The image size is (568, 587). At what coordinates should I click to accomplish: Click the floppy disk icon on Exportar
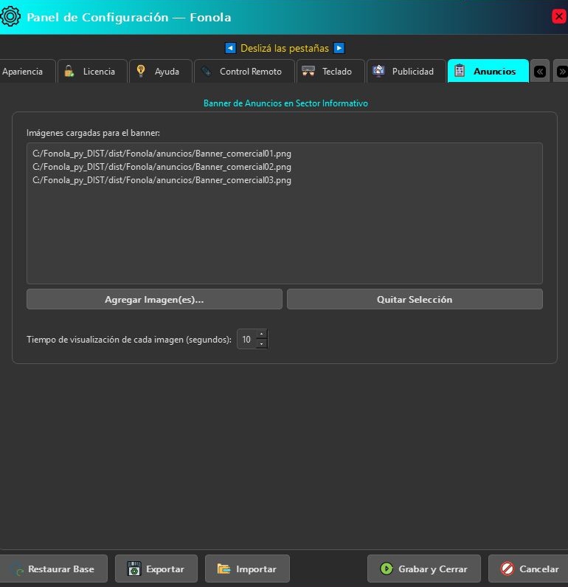point(134,569)
